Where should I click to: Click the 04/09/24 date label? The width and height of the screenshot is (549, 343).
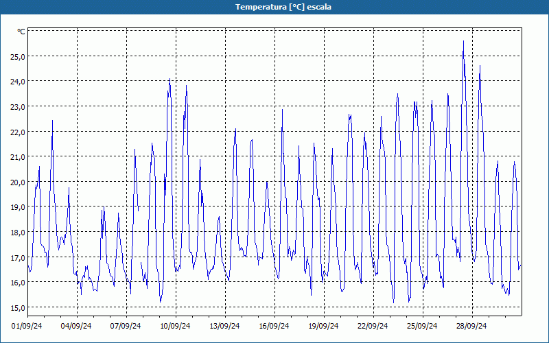pos(76,326)
